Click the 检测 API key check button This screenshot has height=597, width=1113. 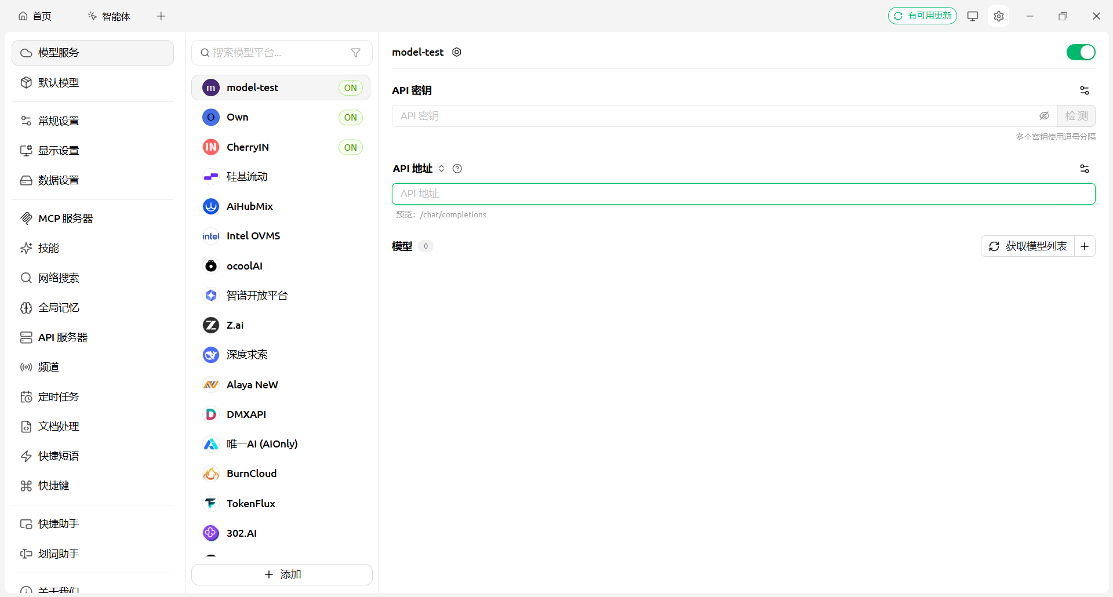(x=1076, y=116)
